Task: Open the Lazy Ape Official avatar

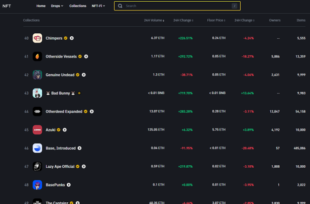Action: [38, 166]
